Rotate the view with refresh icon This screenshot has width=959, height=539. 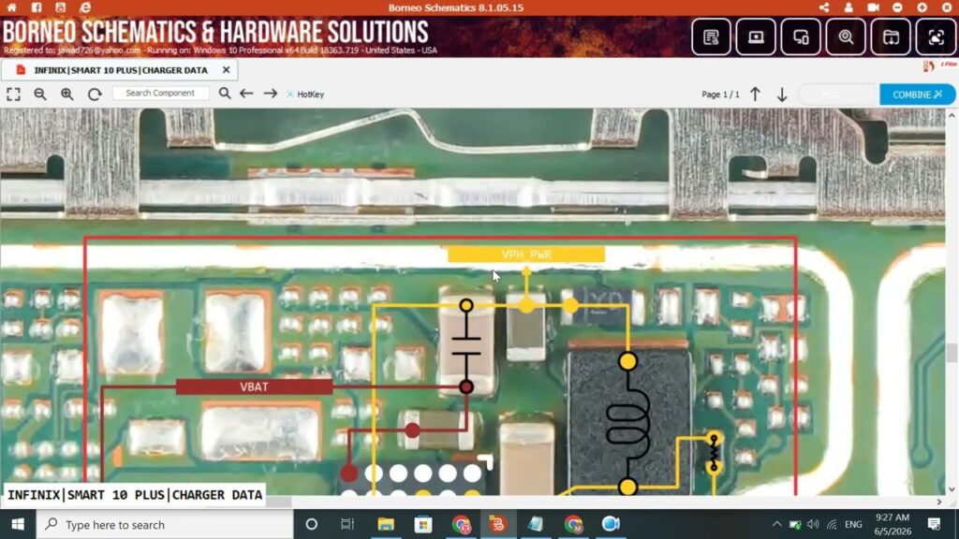[x=95, y=95]
